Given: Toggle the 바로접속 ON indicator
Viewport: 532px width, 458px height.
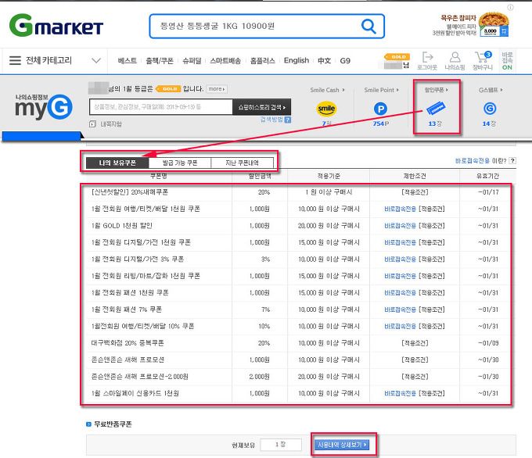Looking at the screenshot, I should [507, 61].
